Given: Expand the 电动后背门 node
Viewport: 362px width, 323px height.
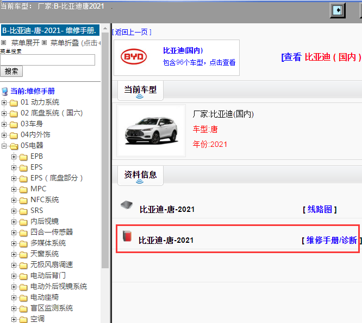Looking at the screenshot, I should coord(14,276).
